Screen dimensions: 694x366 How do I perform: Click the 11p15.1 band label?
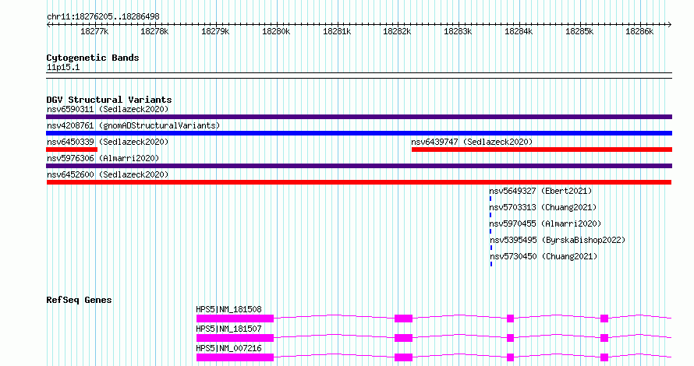tap(63, 67)
